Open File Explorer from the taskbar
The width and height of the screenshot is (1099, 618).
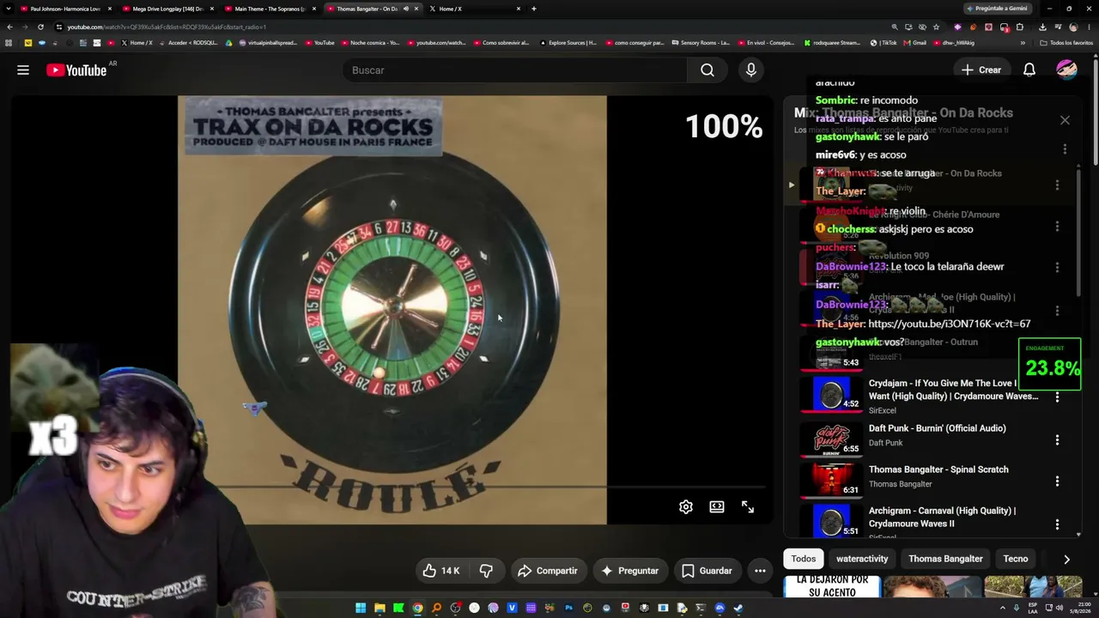click(x=379, y=609)
